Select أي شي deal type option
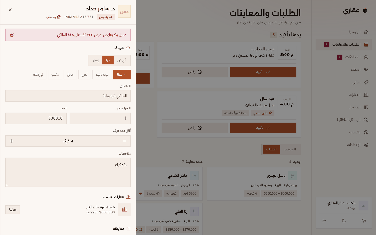376x235 pixels. click(x=121, y=60)
